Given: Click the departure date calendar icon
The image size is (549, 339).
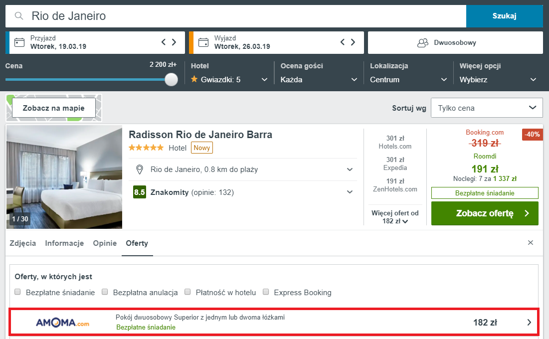Looking at the screenshot, I should coord(203,42).
